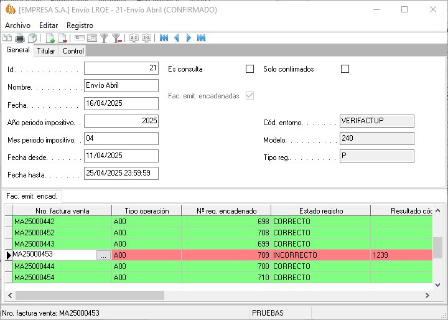This screenshot has width=448, height=320.
Task: Open the Archivo menu
Action: 17,25
